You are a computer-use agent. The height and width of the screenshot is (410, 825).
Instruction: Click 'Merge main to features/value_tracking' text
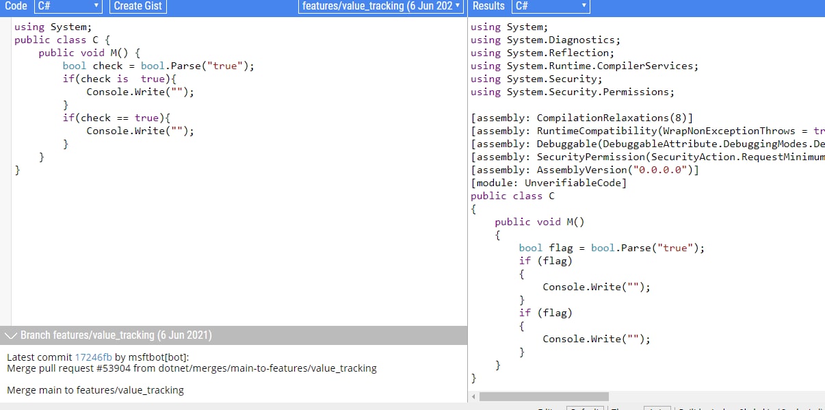[95, 390]
